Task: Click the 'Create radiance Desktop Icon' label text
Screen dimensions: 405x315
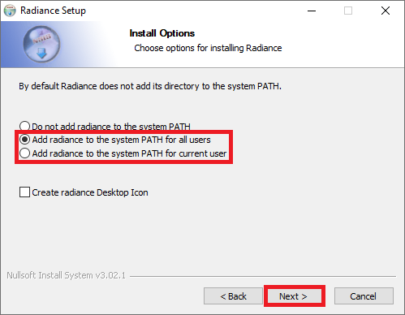Action: (x=90, y=192)
